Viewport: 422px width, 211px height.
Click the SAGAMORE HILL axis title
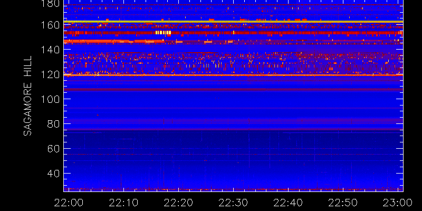tap(27, 96)
